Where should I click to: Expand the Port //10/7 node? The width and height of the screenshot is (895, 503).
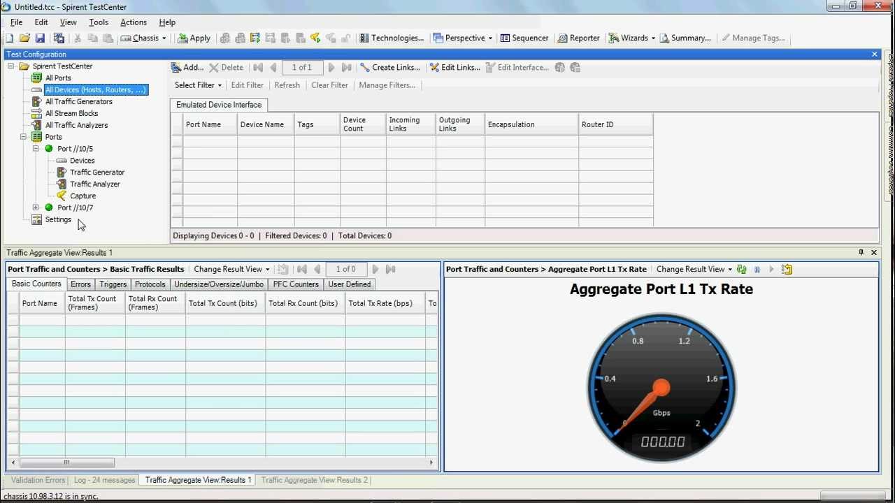pos(36,207)
